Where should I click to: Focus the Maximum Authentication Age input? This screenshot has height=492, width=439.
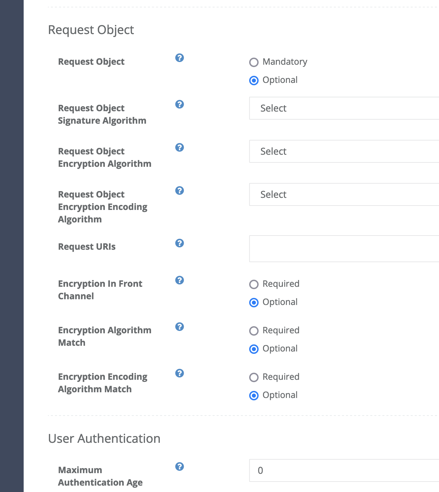(344, 470)
